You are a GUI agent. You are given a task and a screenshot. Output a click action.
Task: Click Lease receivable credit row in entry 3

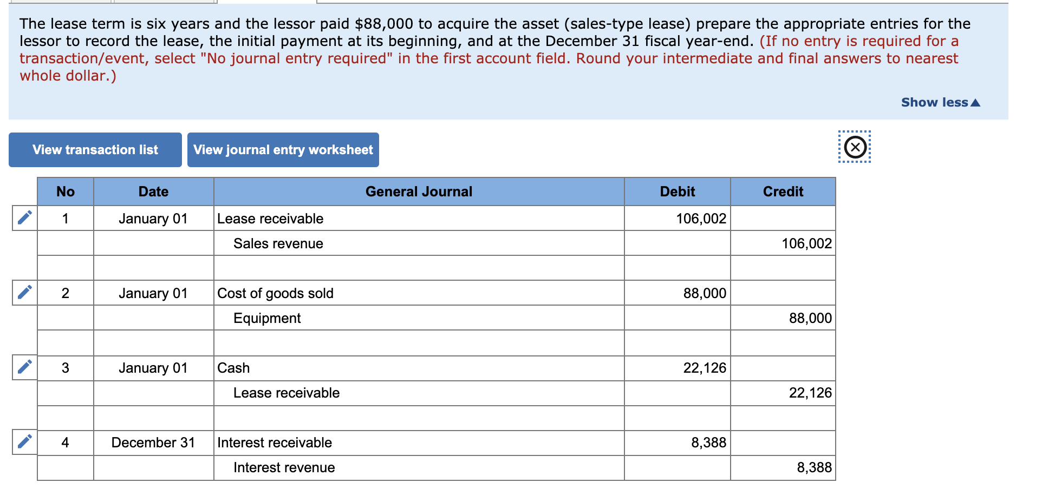pyautogui.click(x=419, y=393)
